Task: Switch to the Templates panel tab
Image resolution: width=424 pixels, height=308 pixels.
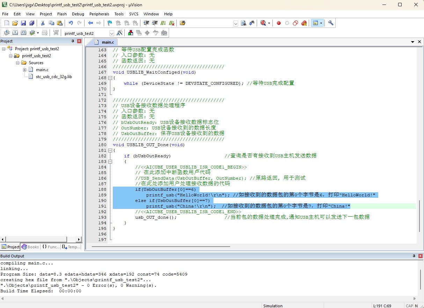Action: click(x=71, y=247)
